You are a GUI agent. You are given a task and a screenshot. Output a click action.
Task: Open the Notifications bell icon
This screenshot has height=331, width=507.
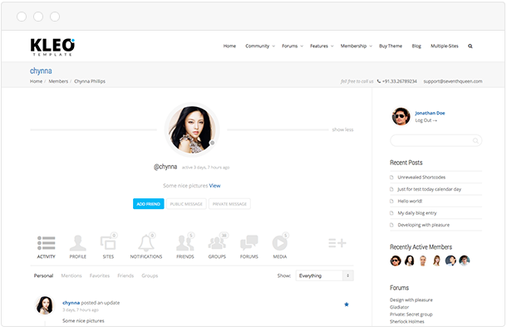[x=146, y=242]
